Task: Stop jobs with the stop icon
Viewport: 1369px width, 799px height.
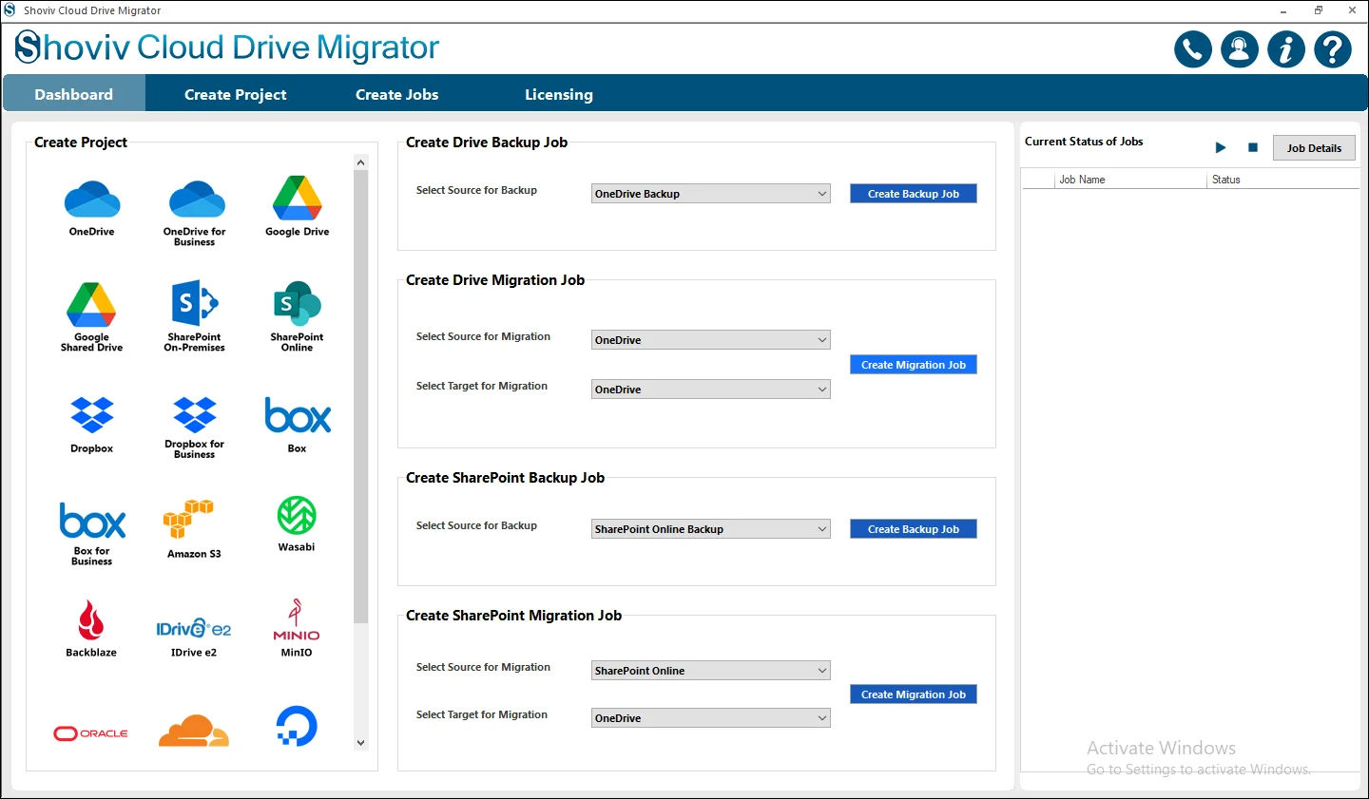Action: (x=1253, y=148)
